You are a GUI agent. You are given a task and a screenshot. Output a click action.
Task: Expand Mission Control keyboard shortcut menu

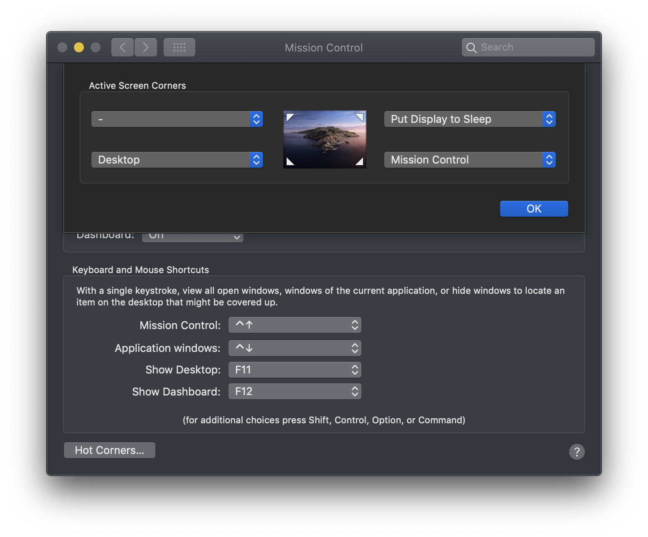pos(295,325)
